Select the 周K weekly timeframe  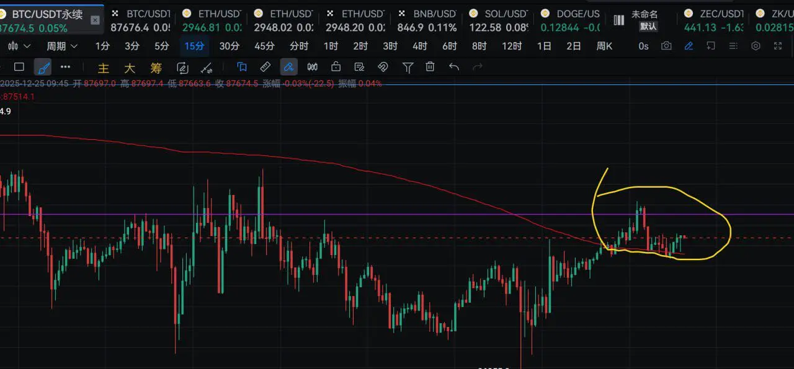pyautogui.click(x=604, y=46)
